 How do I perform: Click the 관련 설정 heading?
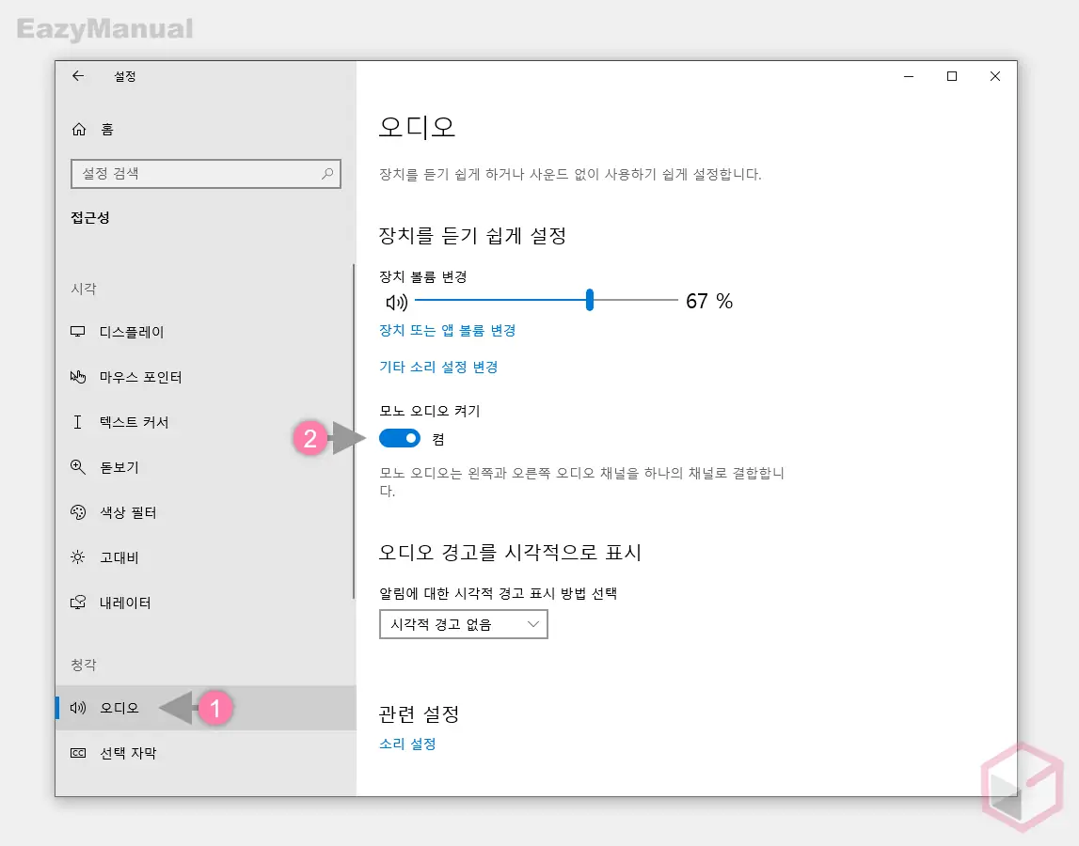point(419,714)
